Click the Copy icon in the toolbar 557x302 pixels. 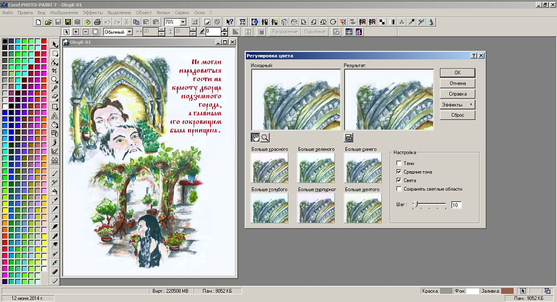(136, 22)
